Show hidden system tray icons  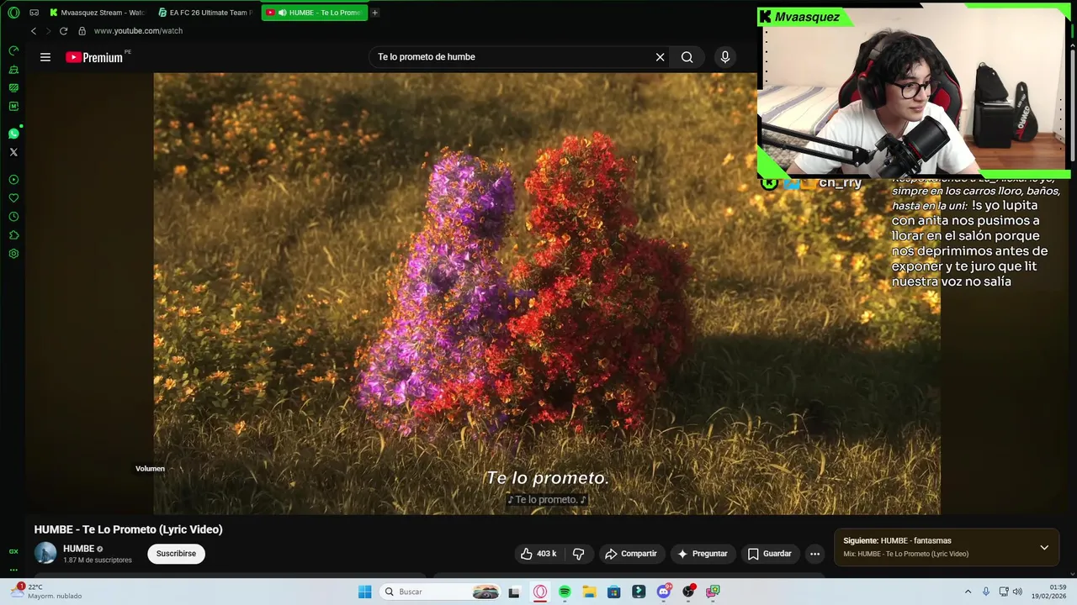tap(968, 592)
